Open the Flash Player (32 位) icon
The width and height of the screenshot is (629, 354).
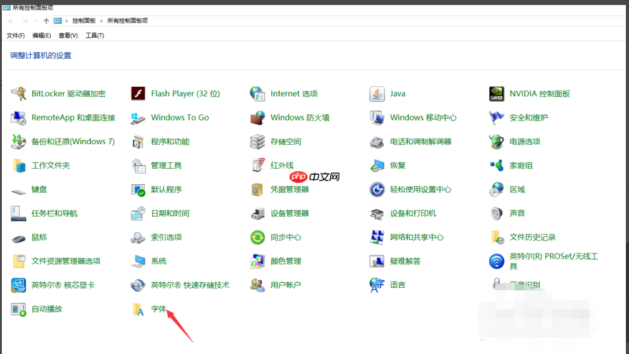coord(138,94)
